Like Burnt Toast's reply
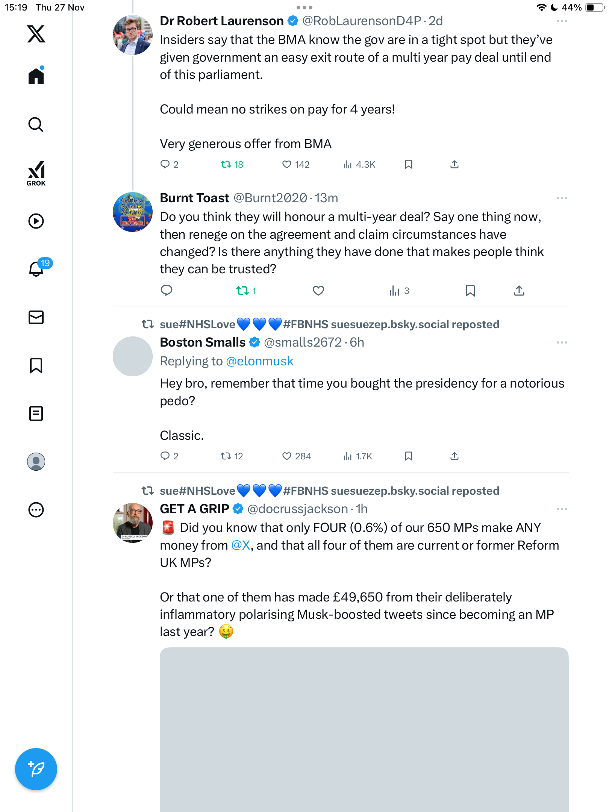 (318, 291)
